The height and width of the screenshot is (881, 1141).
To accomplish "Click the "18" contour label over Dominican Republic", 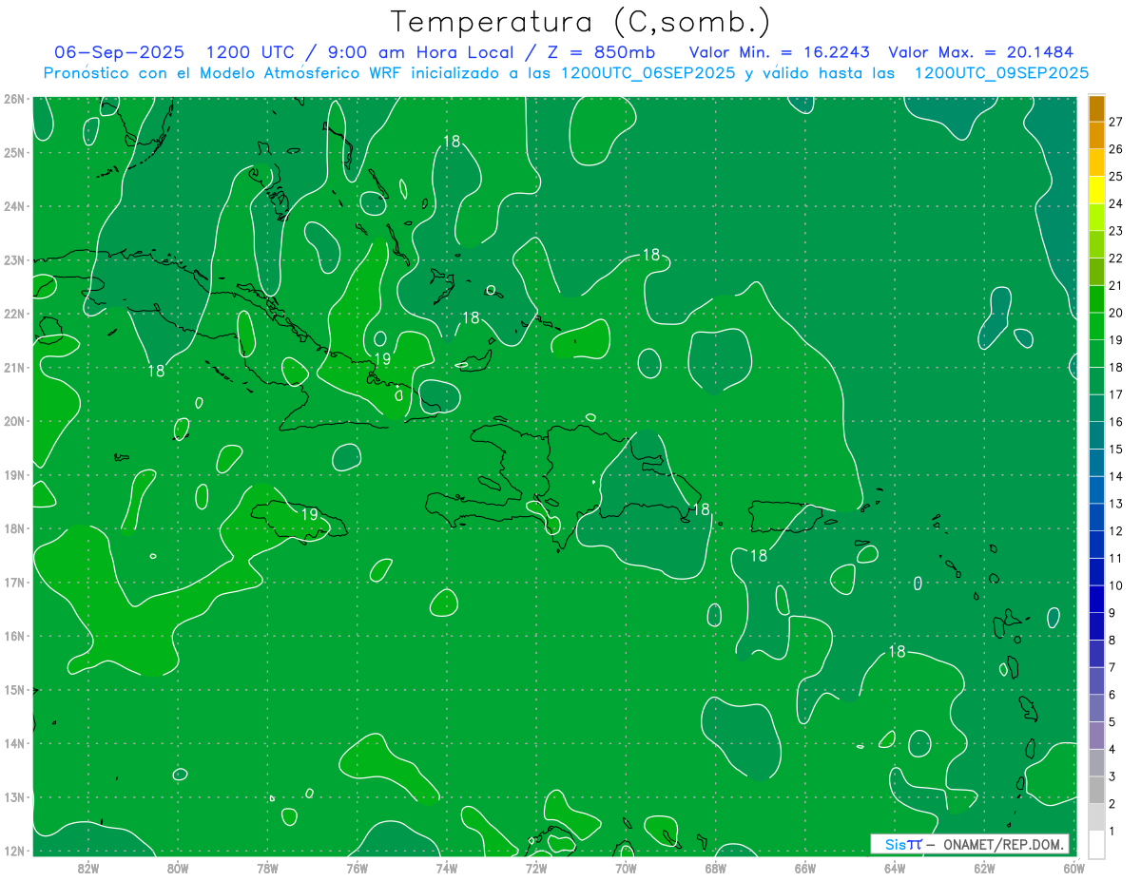I will coord(701,509).
